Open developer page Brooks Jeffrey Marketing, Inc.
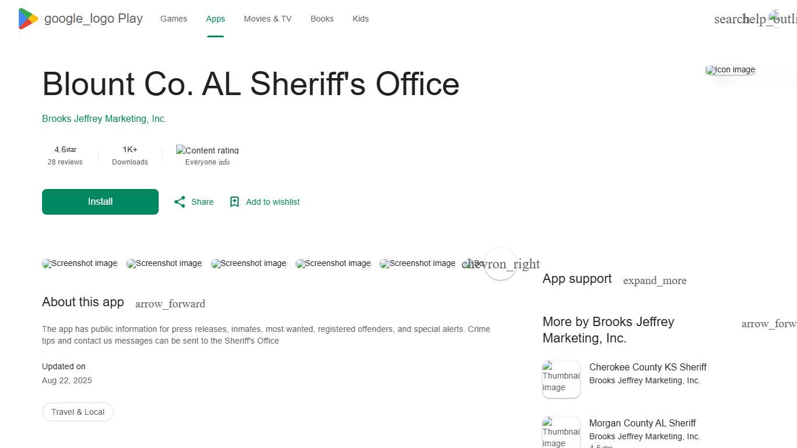Viewport: 797px width, 448px height. pyautogui.click(x=104, y=118)
